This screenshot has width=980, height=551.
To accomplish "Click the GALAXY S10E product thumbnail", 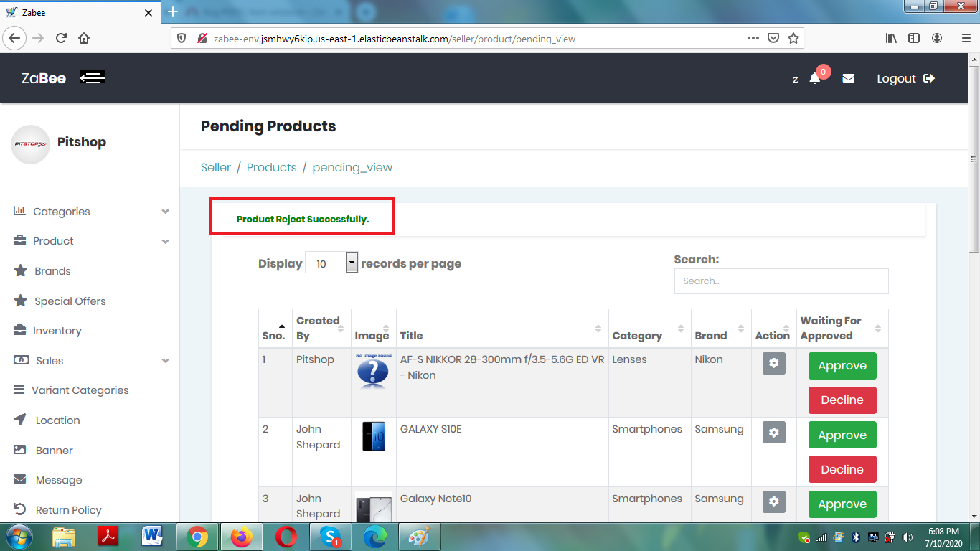I will [374, 436].
